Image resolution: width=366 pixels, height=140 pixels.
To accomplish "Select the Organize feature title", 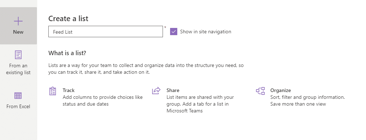I will click(280, 90).
